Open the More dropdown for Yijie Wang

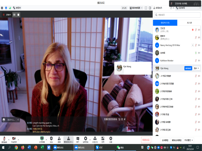196,68
